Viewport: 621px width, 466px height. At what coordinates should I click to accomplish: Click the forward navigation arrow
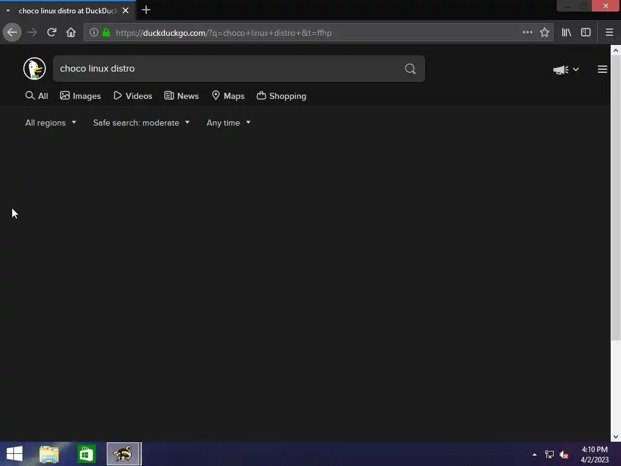coord(32,33)
